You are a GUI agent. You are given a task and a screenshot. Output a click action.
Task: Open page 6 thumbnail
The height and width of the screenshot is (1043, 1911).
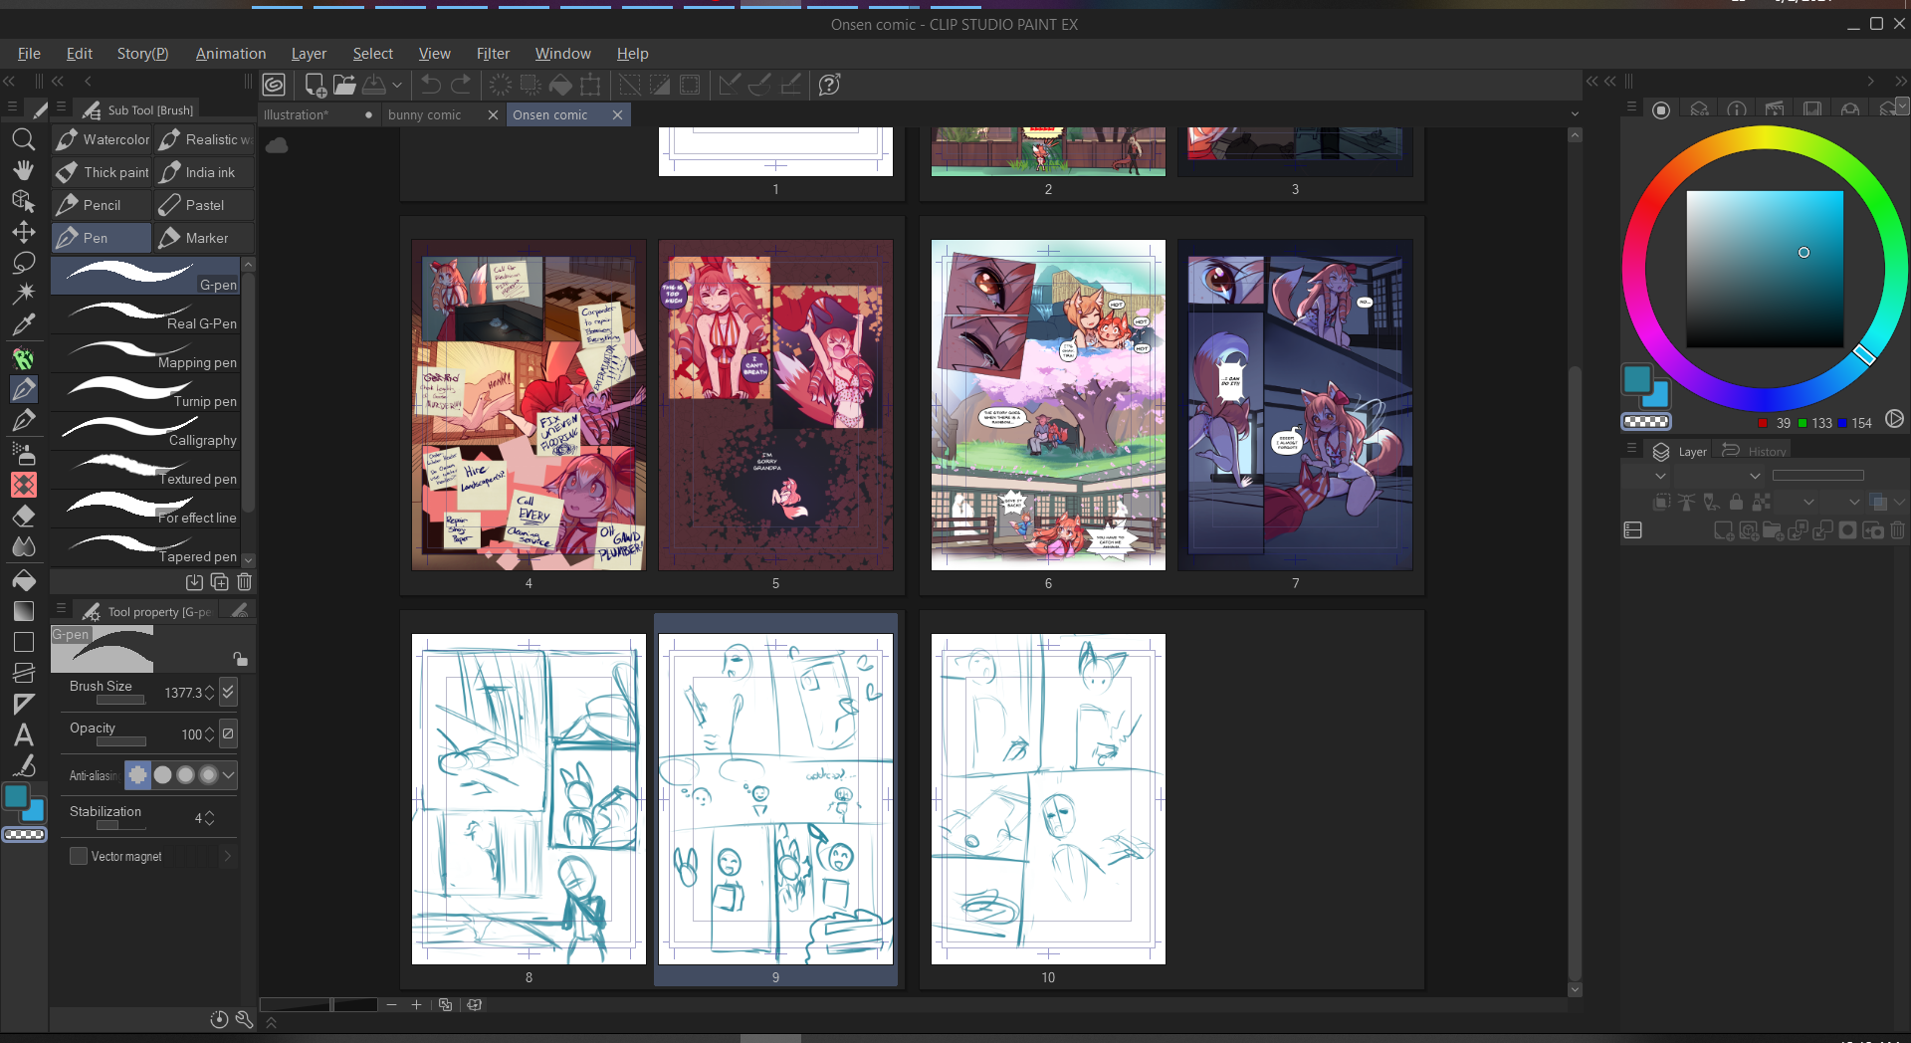pyautogui.click(x=1048, y=404)
